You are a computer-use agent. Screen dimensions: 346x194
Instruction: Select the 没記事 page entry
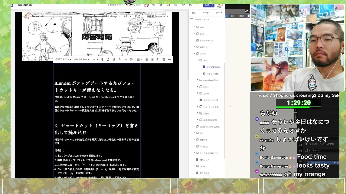(x=206, y=113)
